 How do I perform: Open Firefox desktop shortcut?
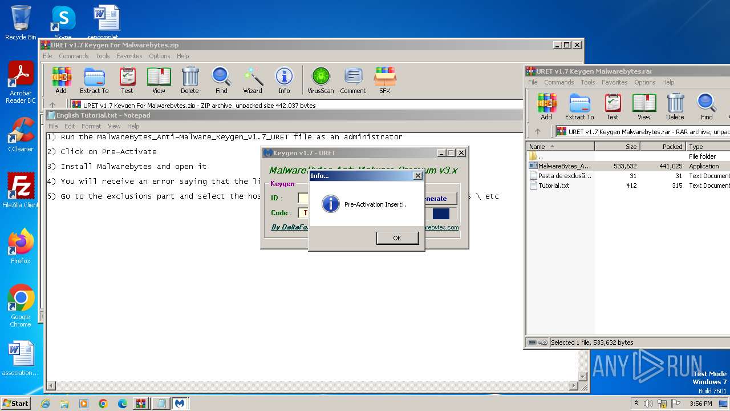click(21, 247)
